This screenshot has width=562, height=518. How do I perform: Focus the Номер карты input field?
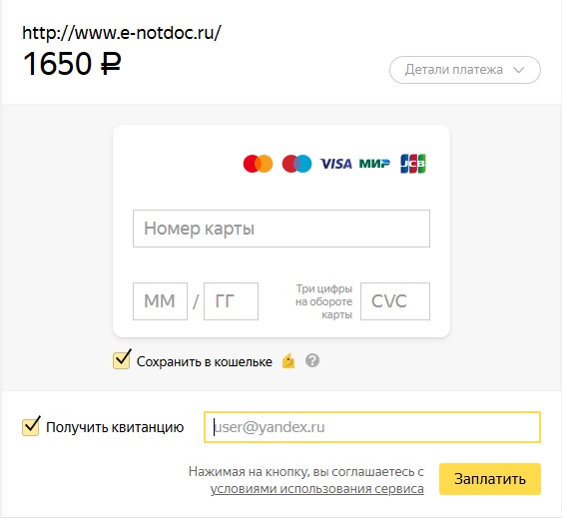(x=281, y=229)
